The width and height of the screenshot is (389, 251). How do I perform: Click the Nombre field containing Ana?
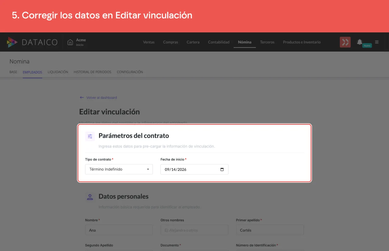click(x=119, y=230)
